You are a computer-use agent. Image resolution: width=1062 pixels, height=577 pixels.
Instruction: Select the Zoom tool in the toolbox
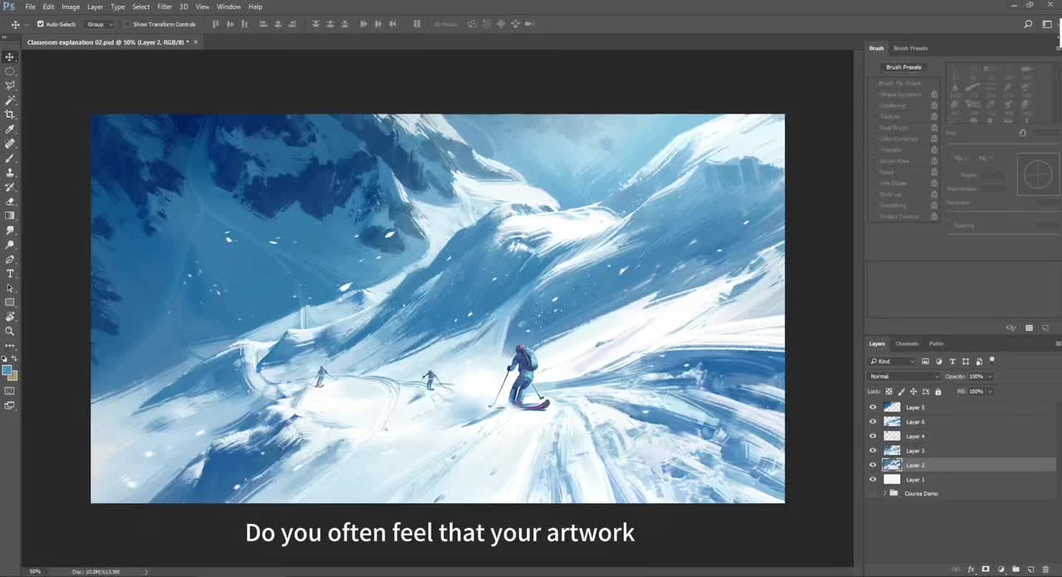click(10, 331)
